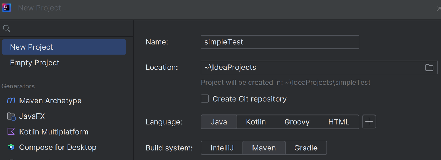Image resolution: width=441 pixels, height=160 pixels.
Task: Choose Groovy as the language
Action: click(297, 122)
